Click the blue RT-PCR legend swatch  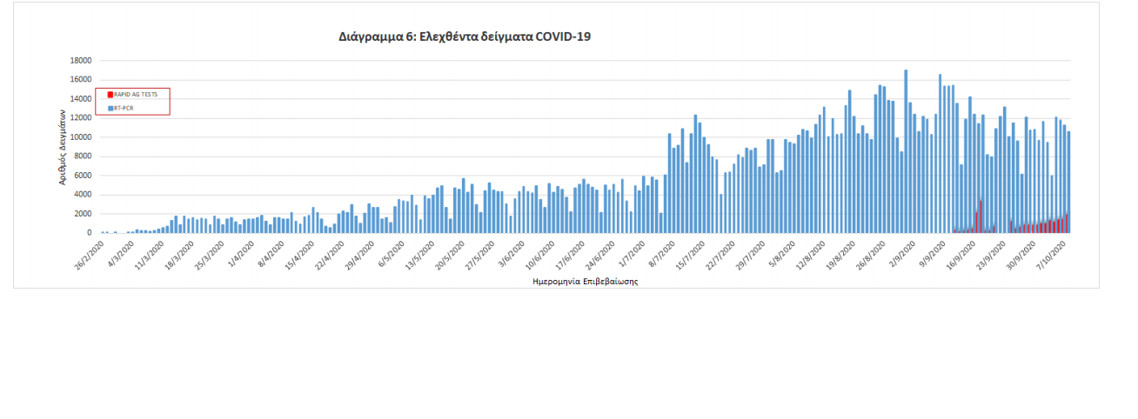110,108
